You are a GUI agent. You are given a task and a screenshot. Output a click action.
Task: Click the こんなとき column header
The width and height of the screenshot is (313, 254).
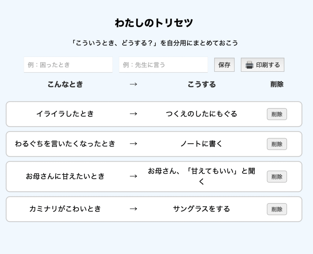click(65, 84)
